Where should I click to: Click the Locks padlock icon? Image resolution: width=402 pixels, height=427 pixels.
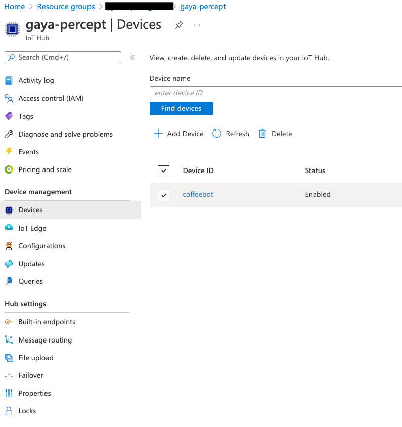coord(9,411)
